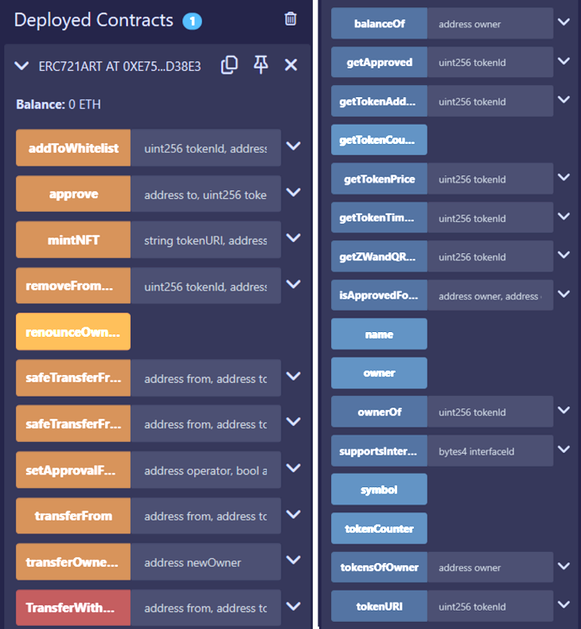This screenshot has width=581, height=629.
Task: Click the red TransferWith payable button
Action: point(73,608)
